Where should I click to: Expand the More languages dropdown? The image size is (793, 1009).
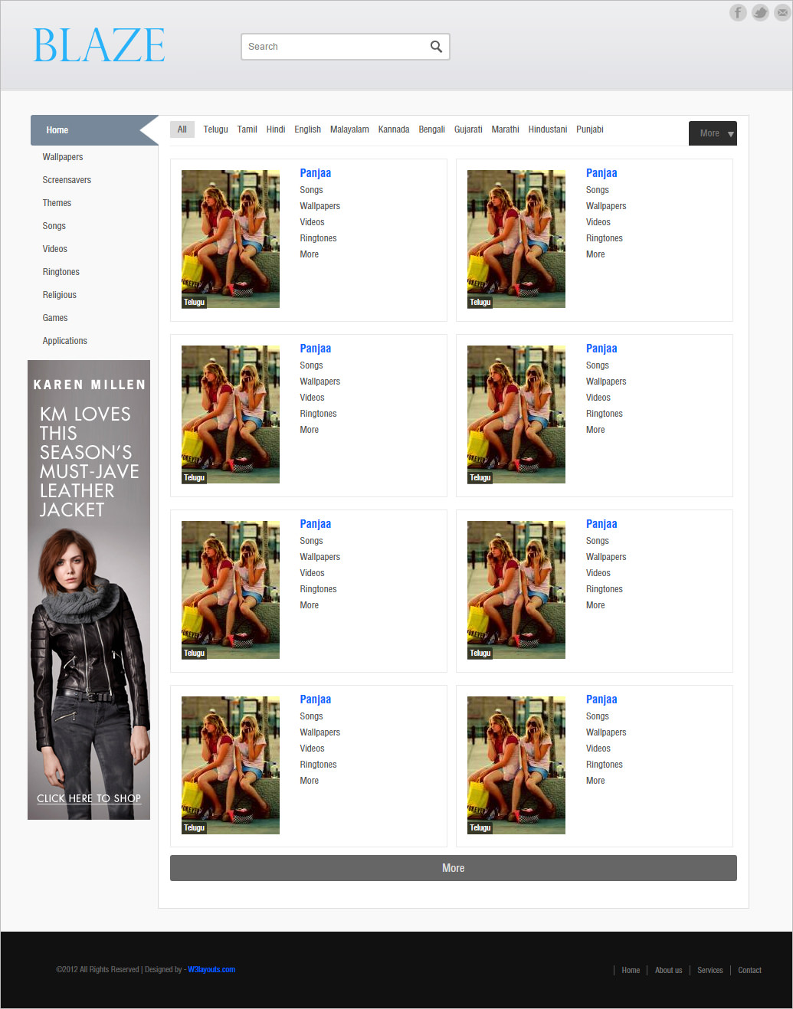(x=709, y=133)
